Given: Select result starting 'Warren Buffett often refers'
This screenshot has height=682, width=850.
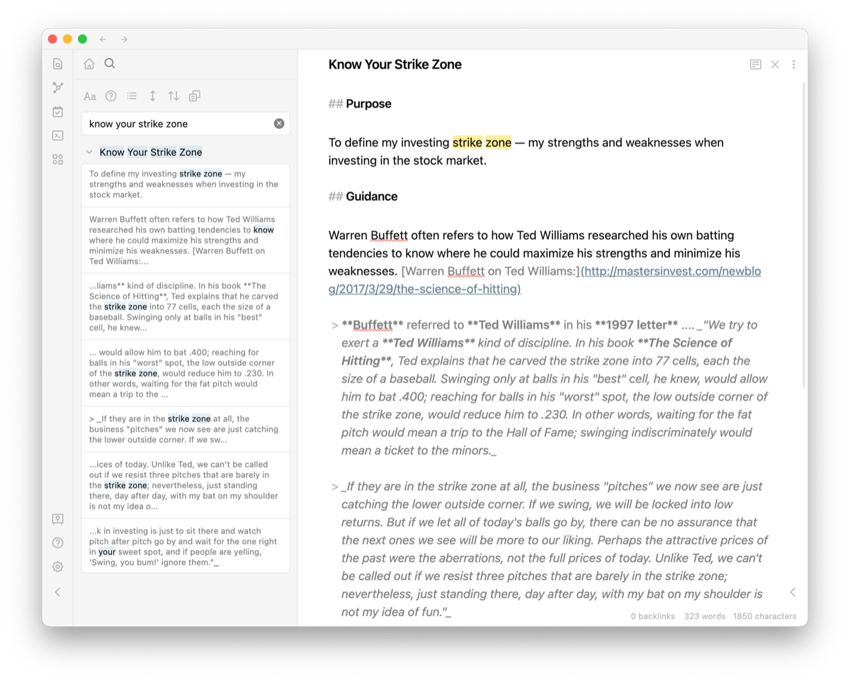Looking at the screenshot, I should (x=186, y=240).
